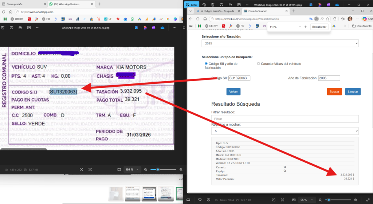Image resolution: width=373 pixels, height=204 pixels.
Task: Switch to the sii códigos tasación - Búsqueda tab
Action: [217, 11]
